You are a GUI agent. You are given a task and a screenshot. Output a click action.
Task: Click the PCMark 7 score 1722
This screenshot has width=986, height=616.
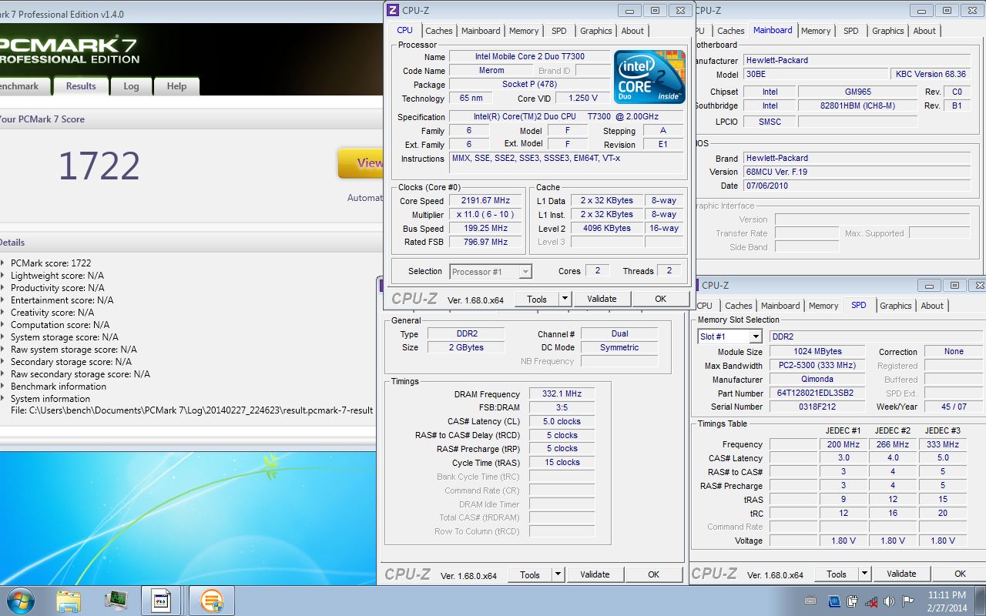point(99,166)
